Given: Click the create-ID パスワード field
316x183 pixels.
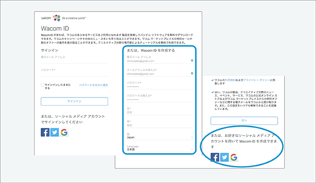Looking at the screenshot, I should point(160,85).
